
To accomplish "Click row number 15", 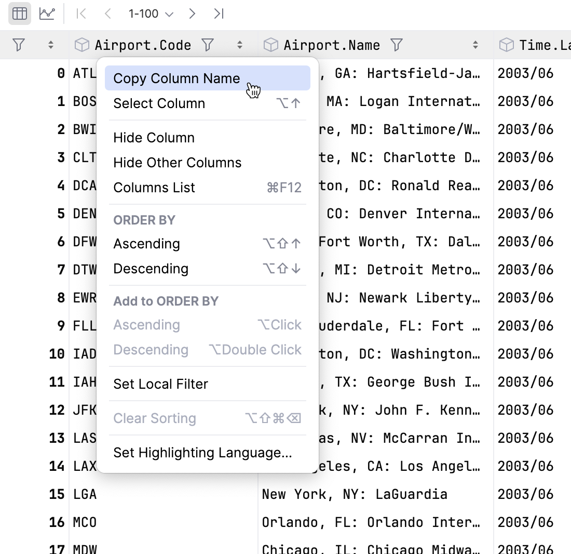I will (57, 494).
